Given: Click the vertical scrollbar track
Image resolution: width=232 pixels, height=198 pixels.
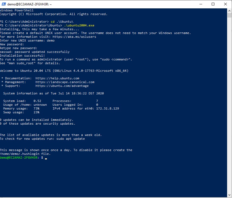Looking at the screenshot, I should [x=229, y=108].
